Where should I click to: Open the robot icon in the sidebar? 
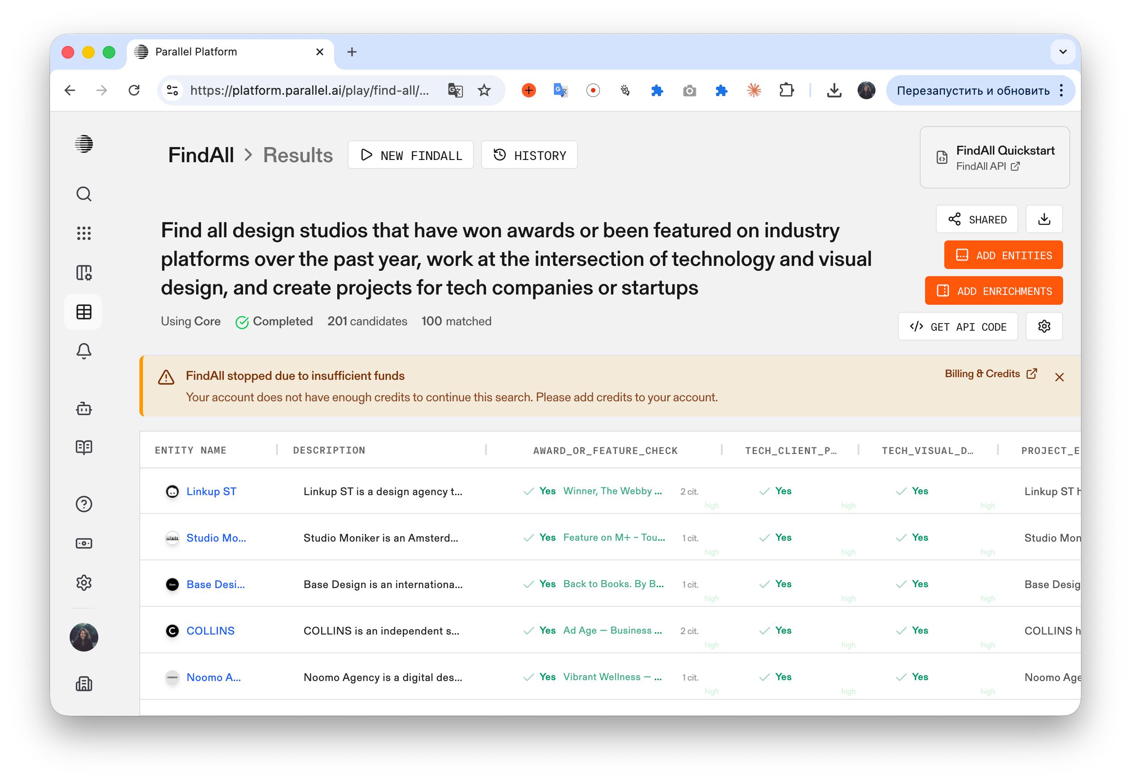pyautogui.click(x=84, y=408)
